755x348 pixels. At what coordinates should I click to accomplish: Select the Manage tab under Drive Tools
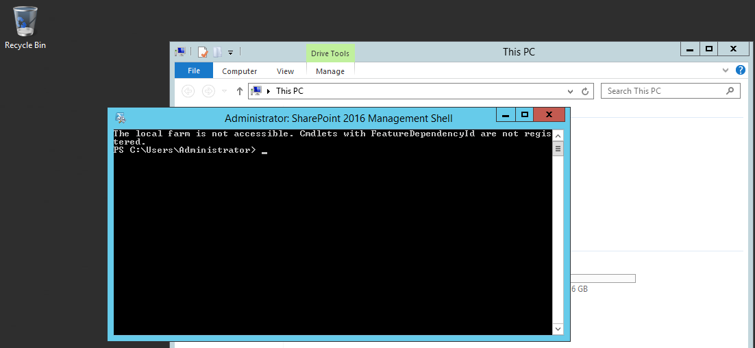[330, 71]
